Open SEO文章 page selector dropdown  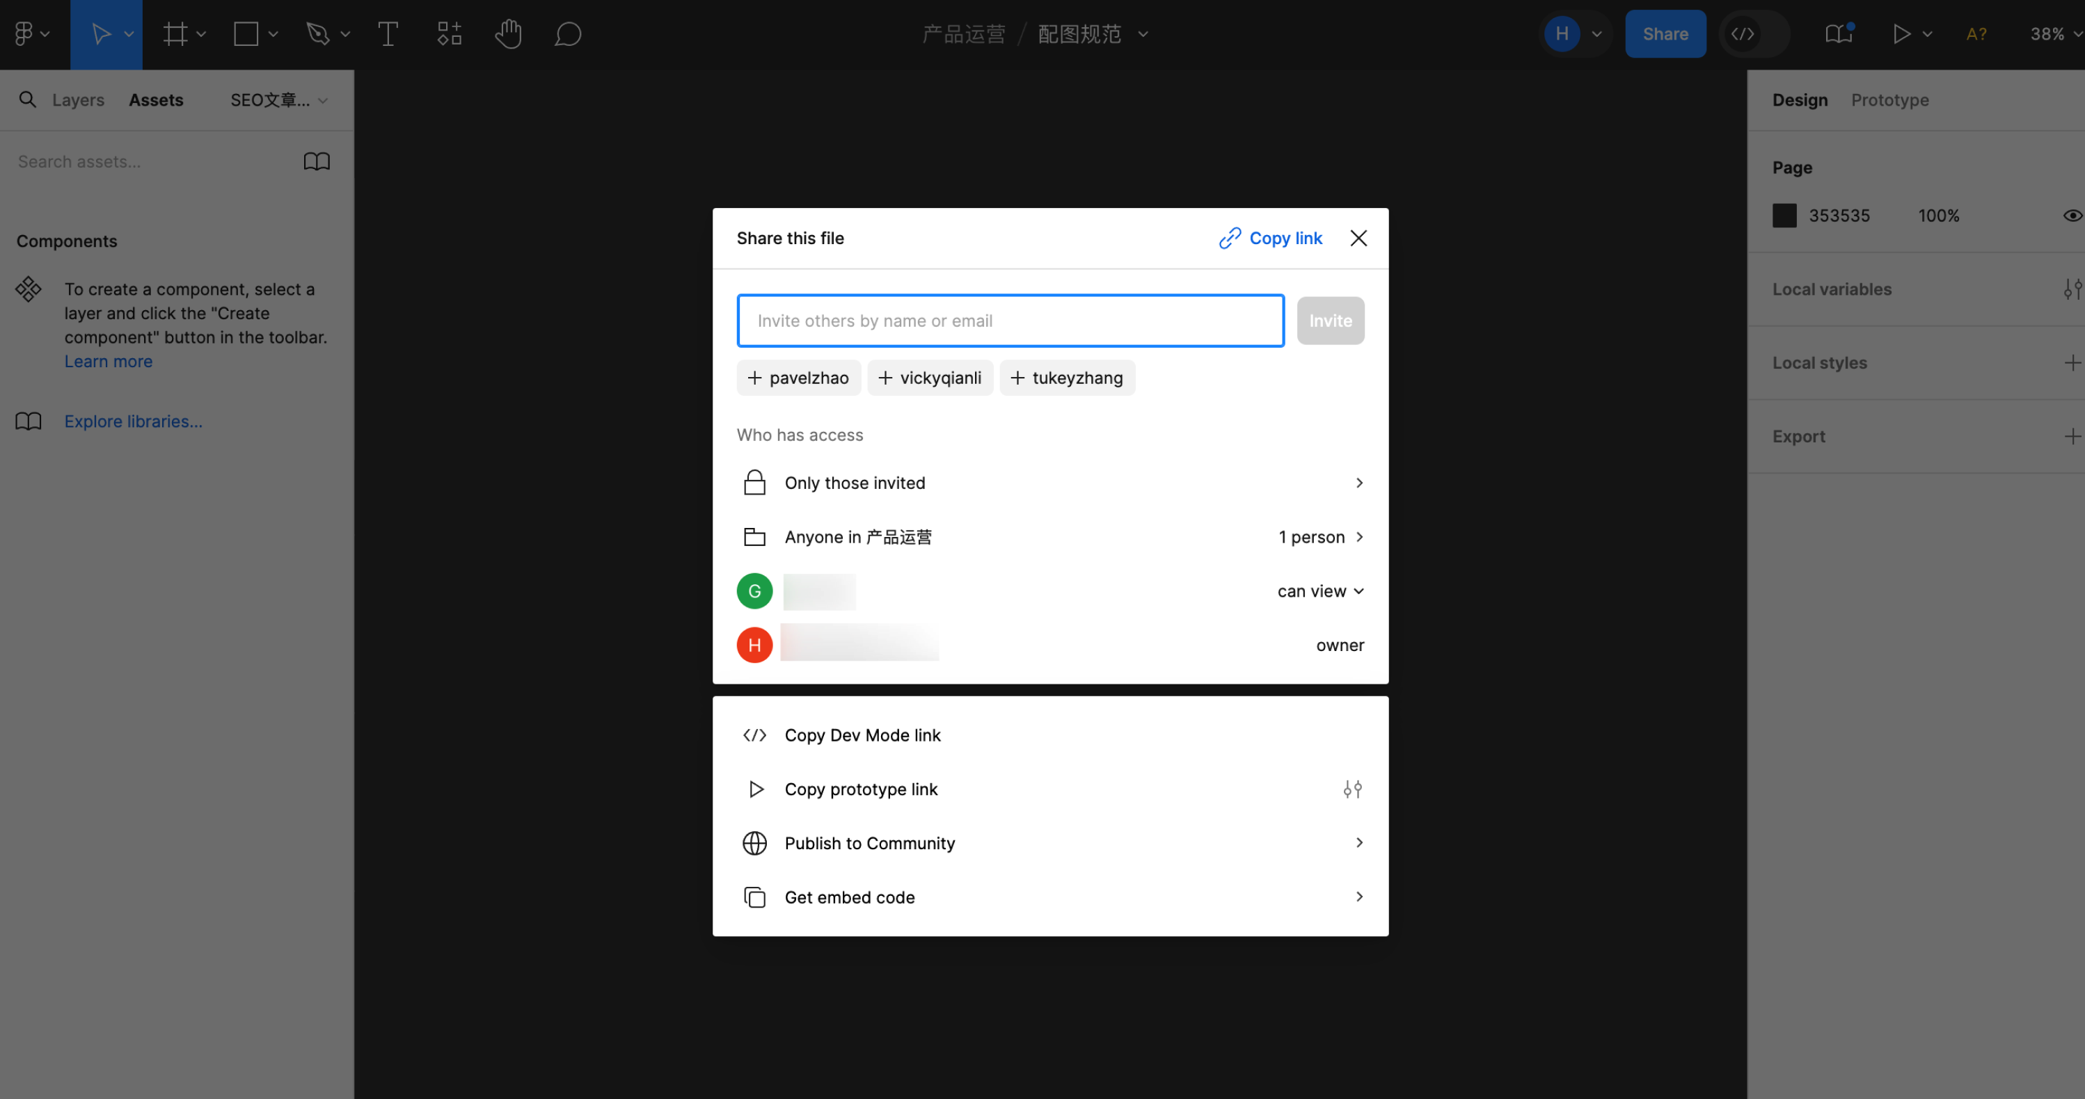click(x=278, y=100)
